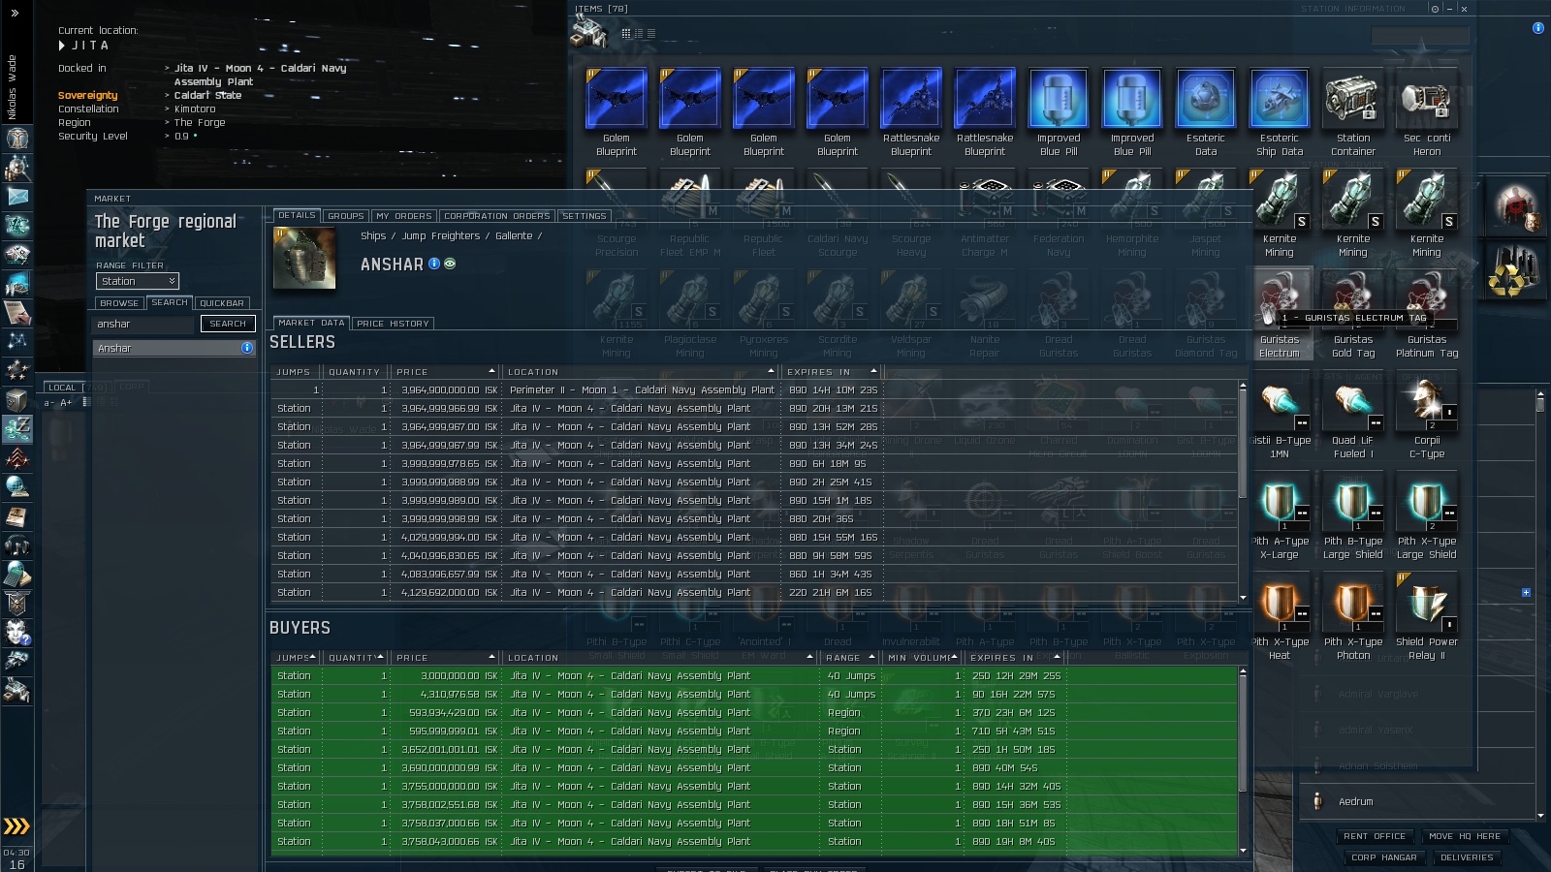Select Corpii C-Type item
The image size is (1551, 872).
tap(1427, 415)
